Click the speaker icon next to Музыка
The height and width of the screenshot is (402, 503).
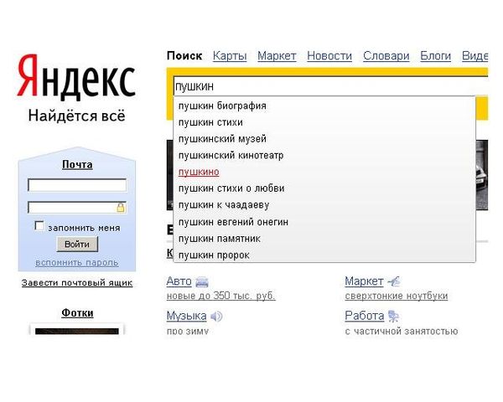coord(216,317)
